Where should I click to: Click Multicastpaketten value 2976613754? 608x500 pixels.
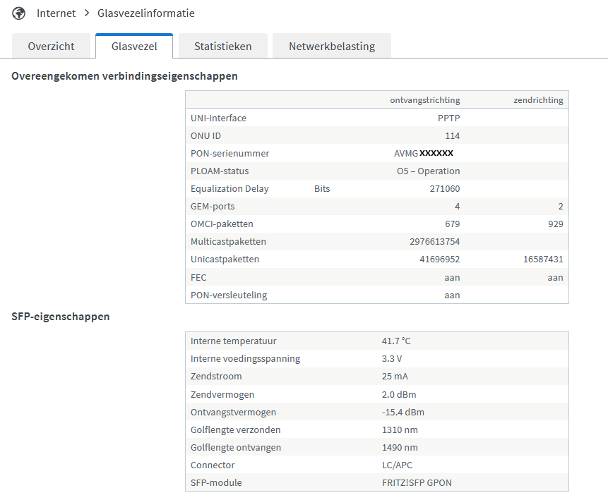(x=435, y=242)
